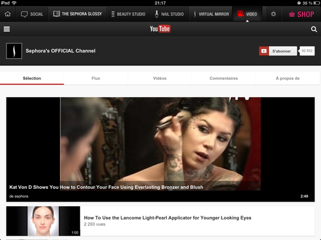Open Sephora's OFFICIAL Channel title

pyautogui.click(x=60, y=51)
